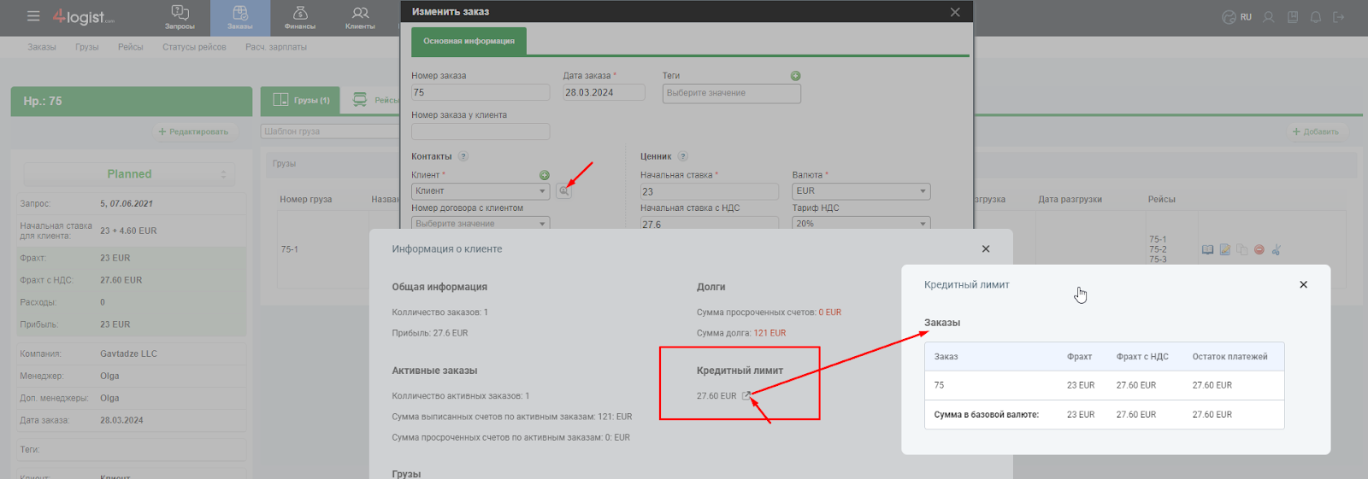Expand the Валюта EUR dropdown
Image resolution: width=1368 pixels, height=479 pixels.
[x=861, y=191]
